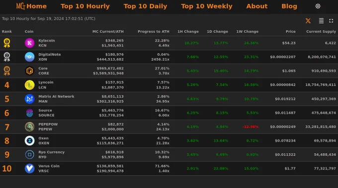Open the Top 10 Weekly page
338x188 pixels.
[206, 6]
